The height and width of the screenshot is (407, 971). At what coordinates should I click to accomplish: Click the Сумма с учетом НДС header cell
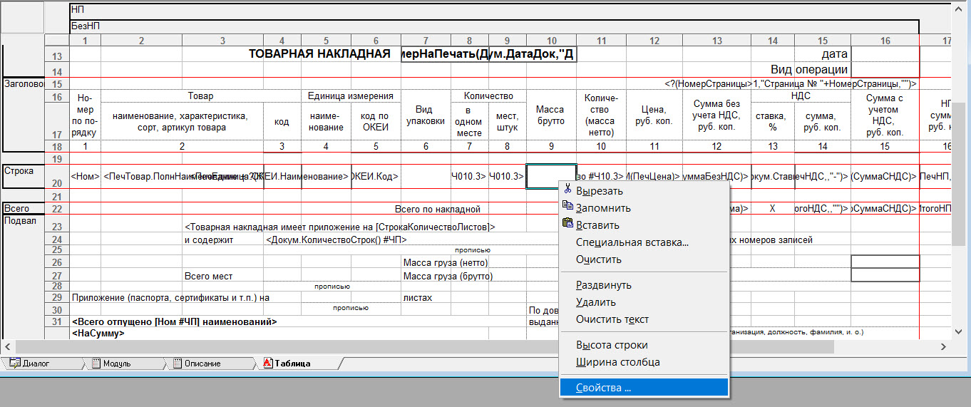pyautogui.click(x=885, y=115)
